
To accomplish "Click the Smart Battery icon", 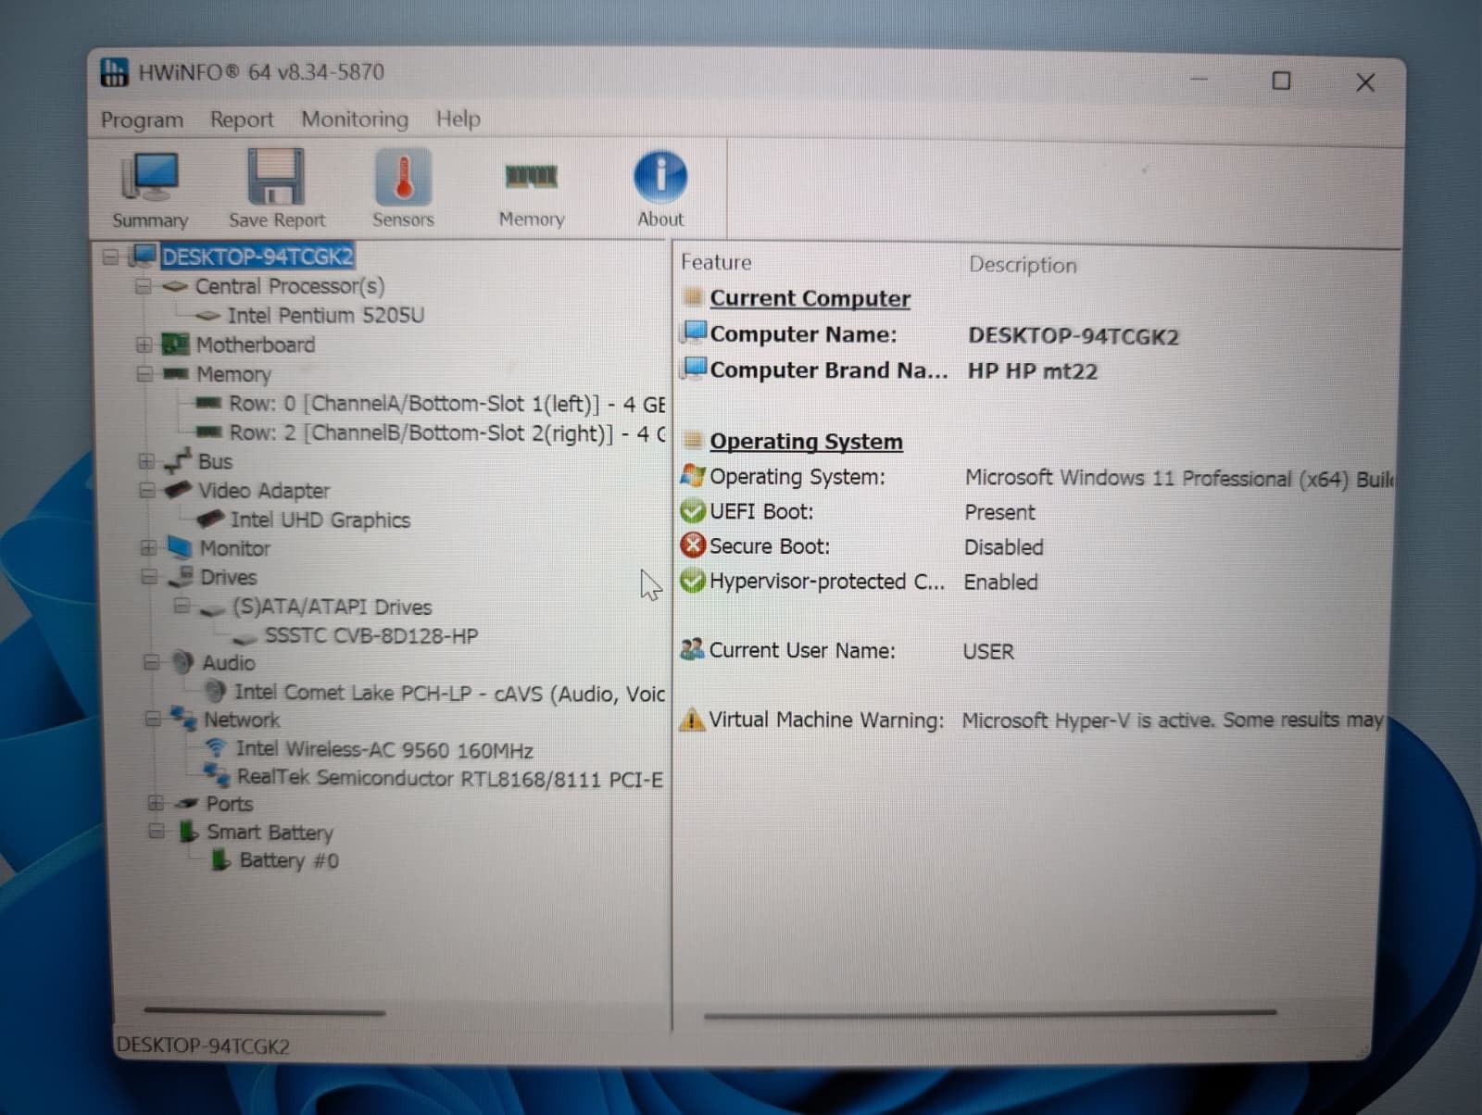I will 188,832.
